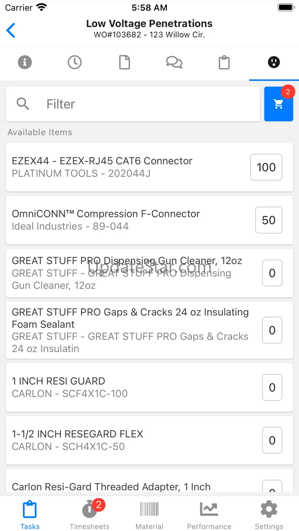Open the chat comments tab icon
Image resolution: width=299 pixels, height=531 pixels.
(x=174, y=62)
